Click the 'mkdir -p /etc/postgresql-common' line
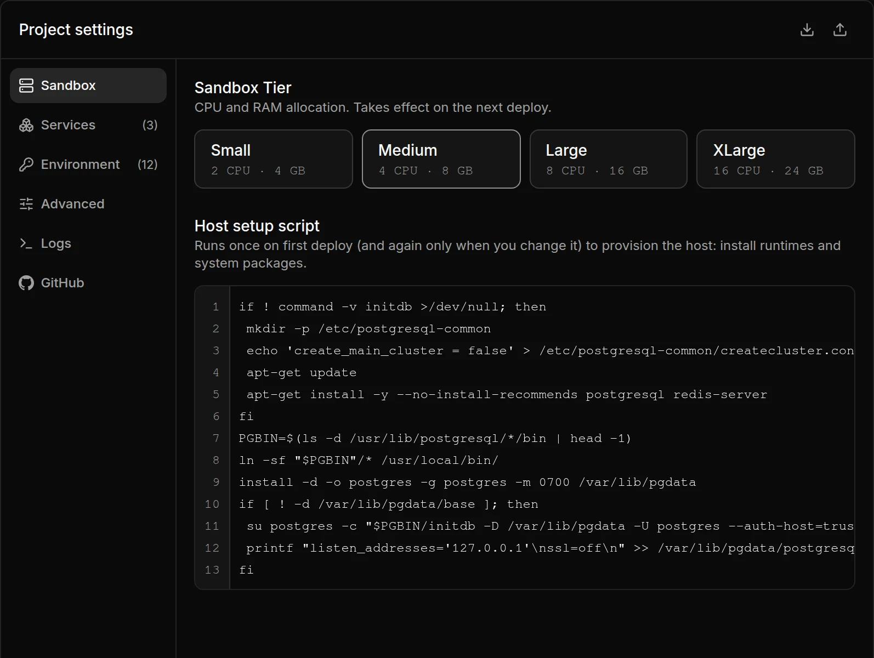Screen dimensions: 874x658 tap(368, 329)
